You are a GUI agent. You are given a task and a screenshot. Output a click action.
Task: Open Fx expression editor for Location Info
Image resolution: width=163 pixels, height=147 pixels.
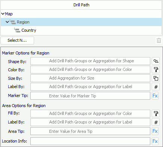click(155, 141)
